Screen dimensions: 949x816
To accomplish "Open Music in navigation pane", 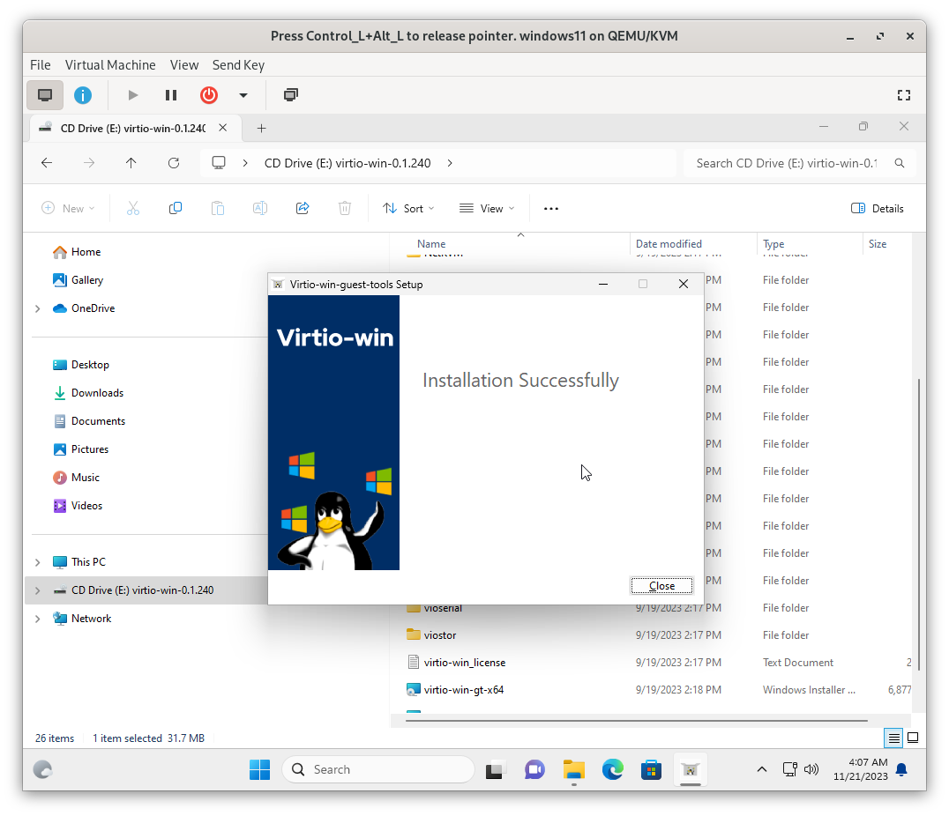I will [x=76, y=478].
